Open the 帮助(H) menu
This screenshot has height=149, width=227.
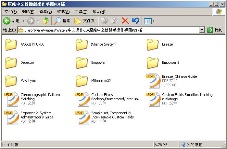(99, 12)
